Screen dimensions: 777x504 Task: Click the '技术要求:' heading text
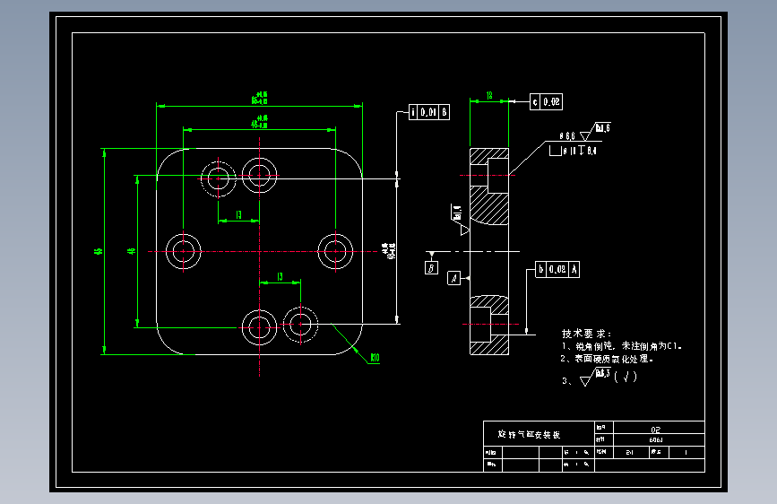point(587,334)
